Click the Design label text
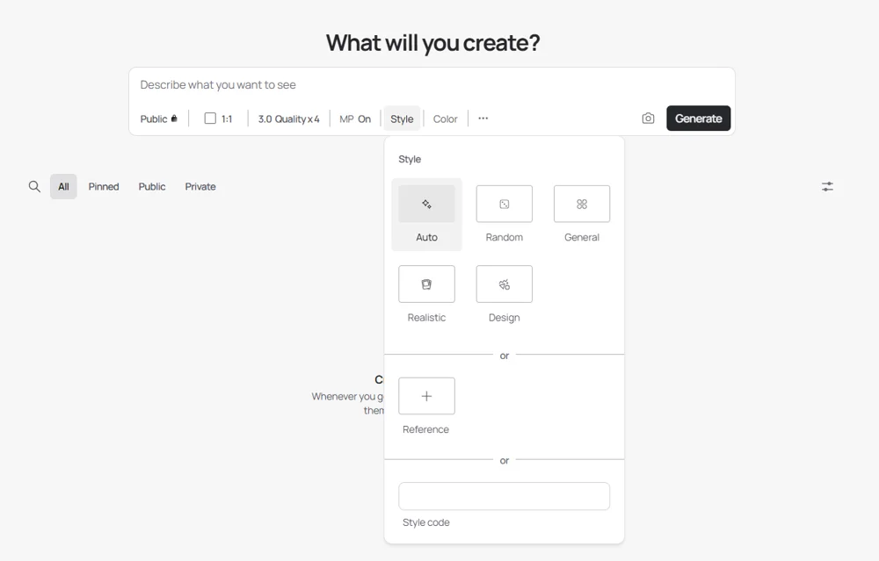 coord(504,318)
